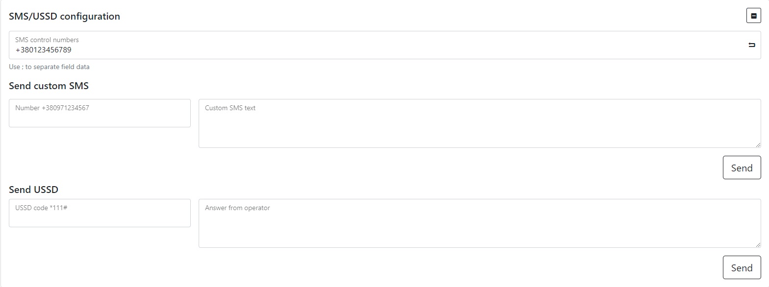Click the Answer from operator text area
Screen dimensions: 769x287
(x=479, y=227)
